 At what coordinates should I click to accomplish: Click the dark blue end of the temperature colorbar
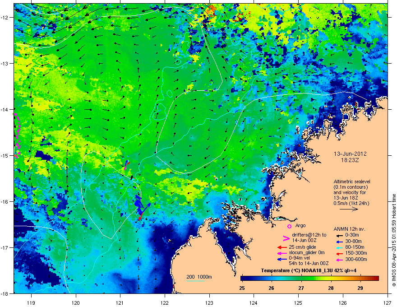point(243,279)
